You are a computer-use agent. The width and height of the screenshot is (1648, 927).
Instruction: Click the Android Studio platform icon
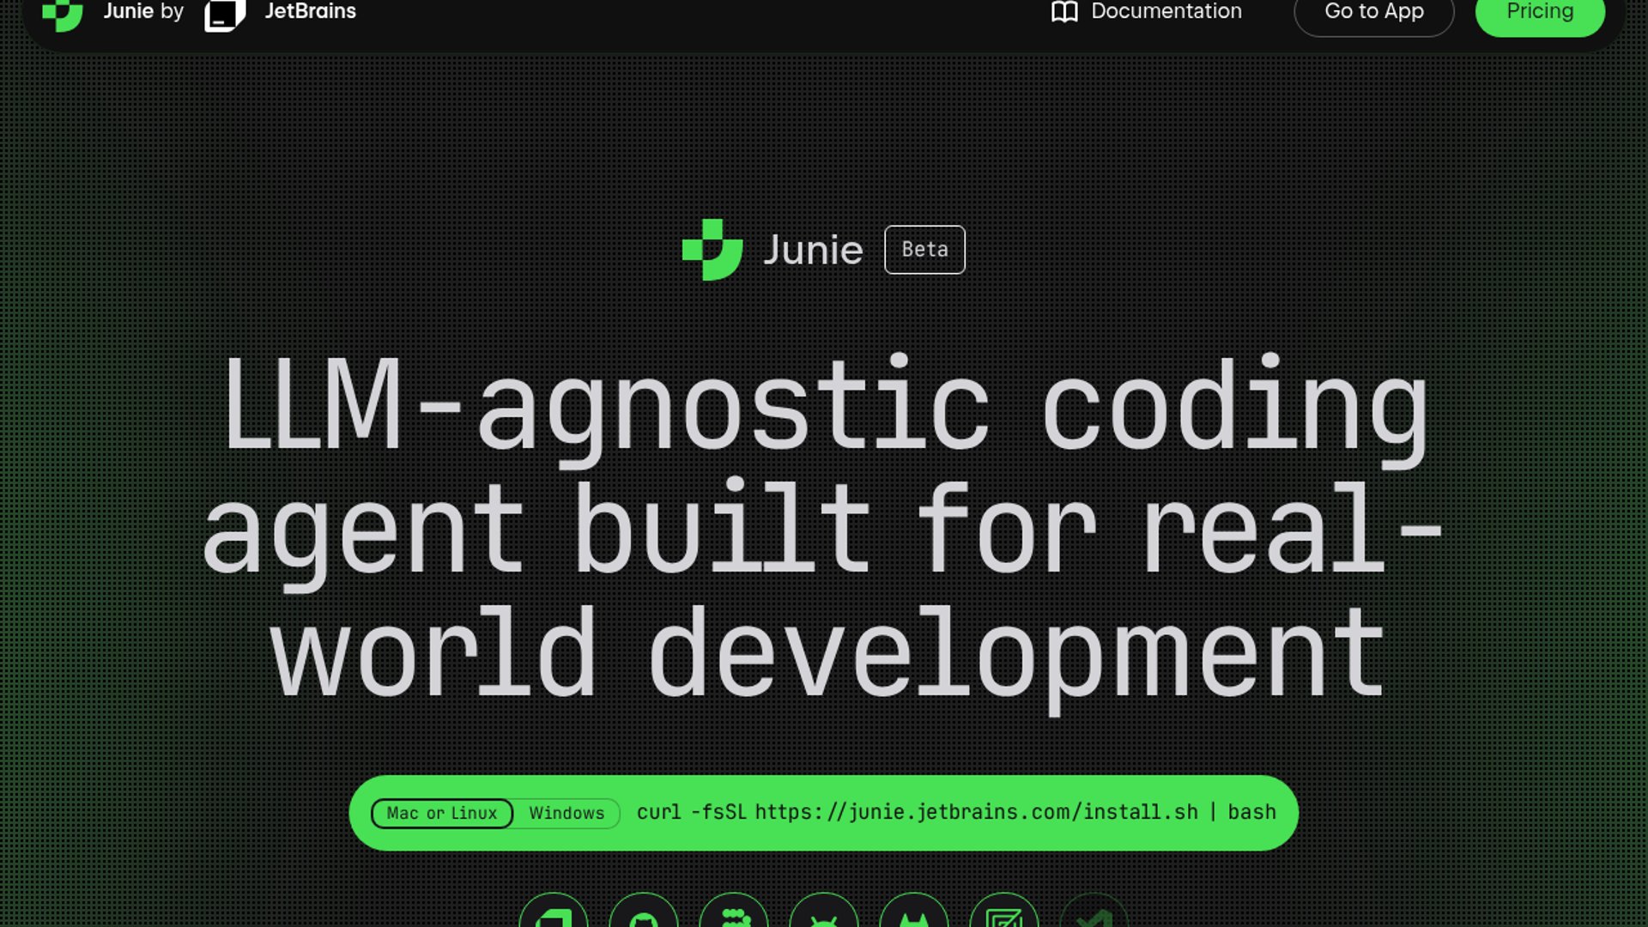tap(824, 915)
